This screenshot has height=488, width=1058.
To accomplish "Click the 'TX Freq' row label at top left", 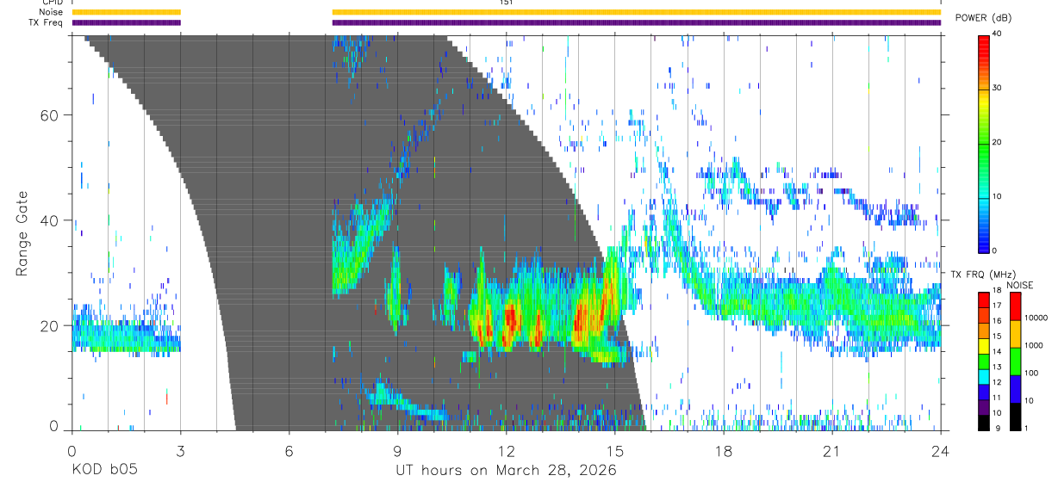I will click(x=46, y=22).
